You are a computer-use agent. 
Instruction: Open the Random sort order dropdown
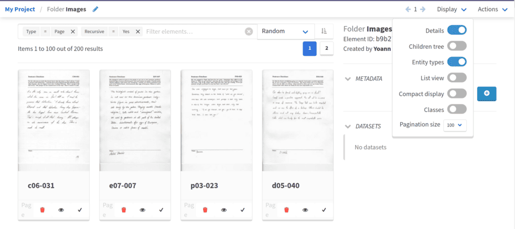click(285, 32)
